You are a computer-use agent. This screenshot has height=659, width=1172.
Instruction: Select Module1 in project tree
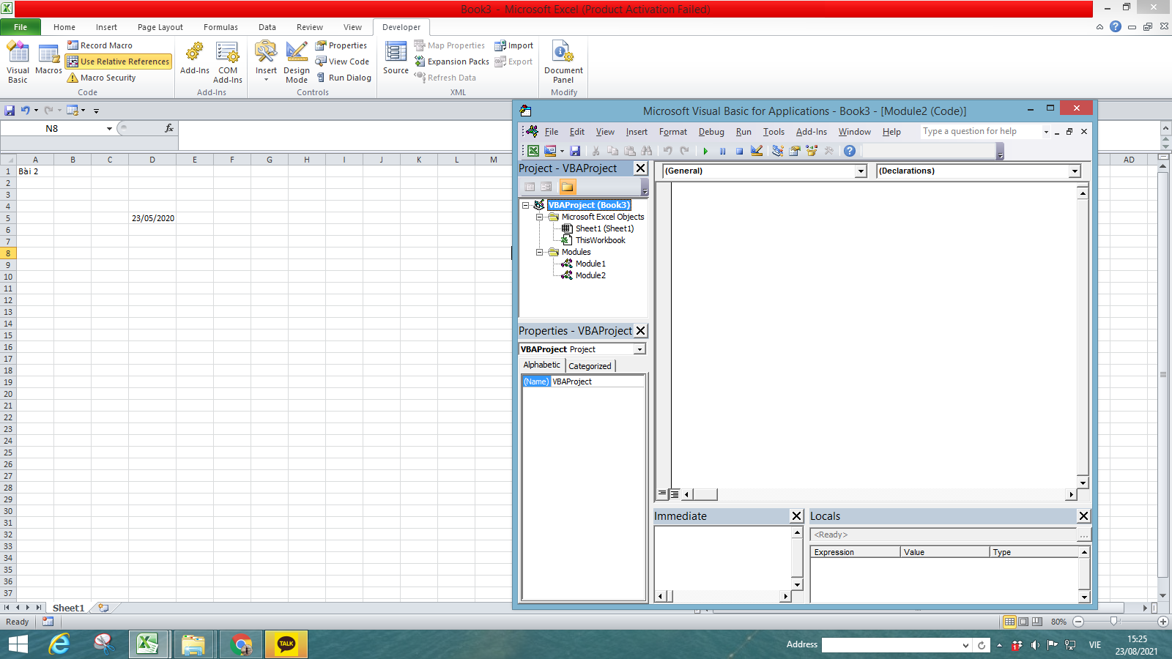[590, 264]
